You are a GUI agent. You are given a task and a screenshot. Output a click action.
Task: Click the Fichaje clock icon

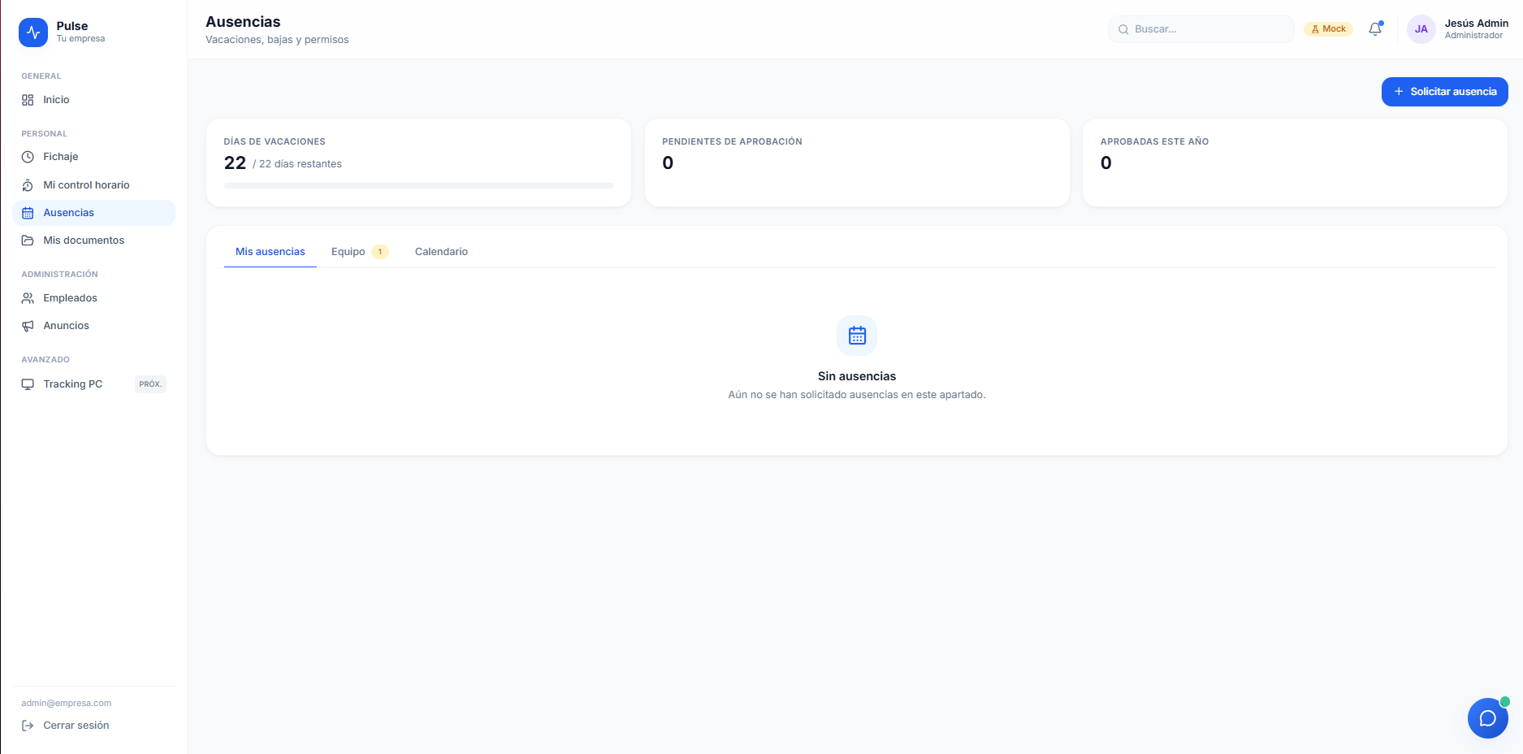28,157
